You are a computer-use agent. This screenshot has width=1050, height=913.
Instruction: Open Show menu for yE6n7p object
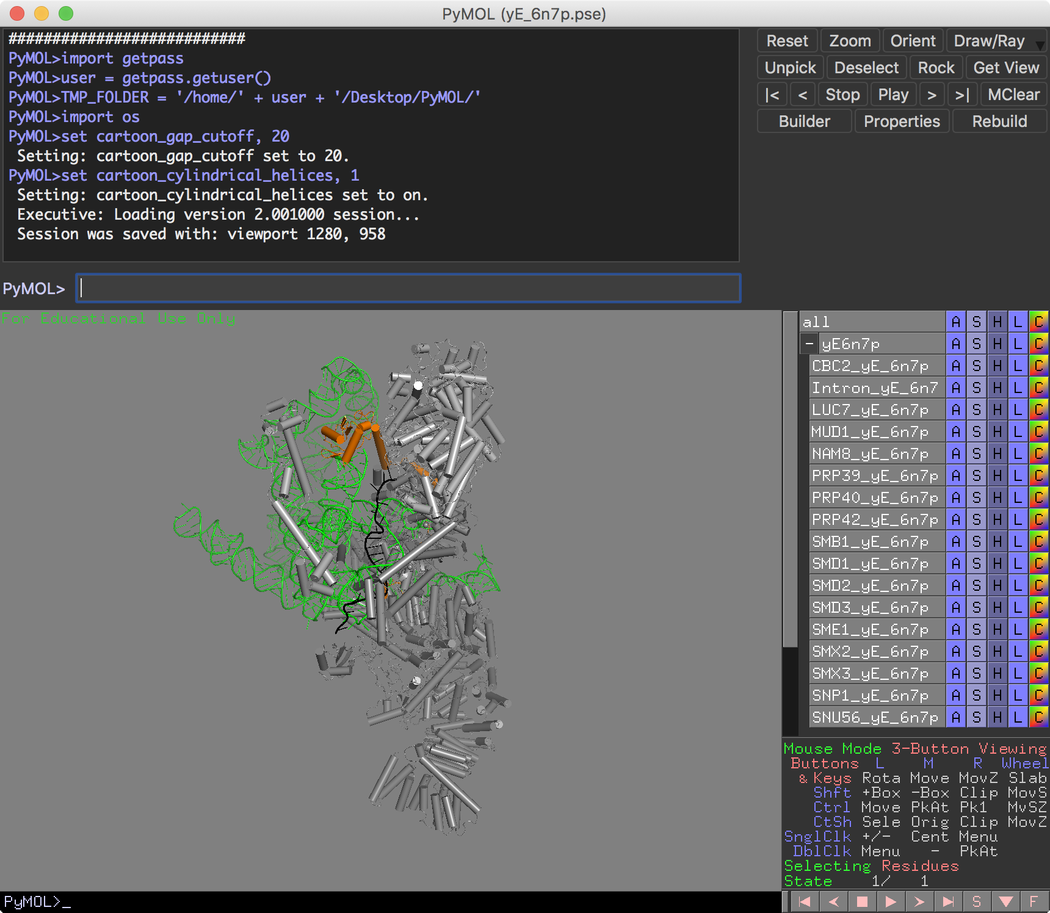[977, 344]
